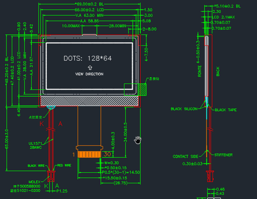Pick the 65.00±3.0 wire length dimension
Viewport: 257px width, 199px height.
tap(6, 139)
